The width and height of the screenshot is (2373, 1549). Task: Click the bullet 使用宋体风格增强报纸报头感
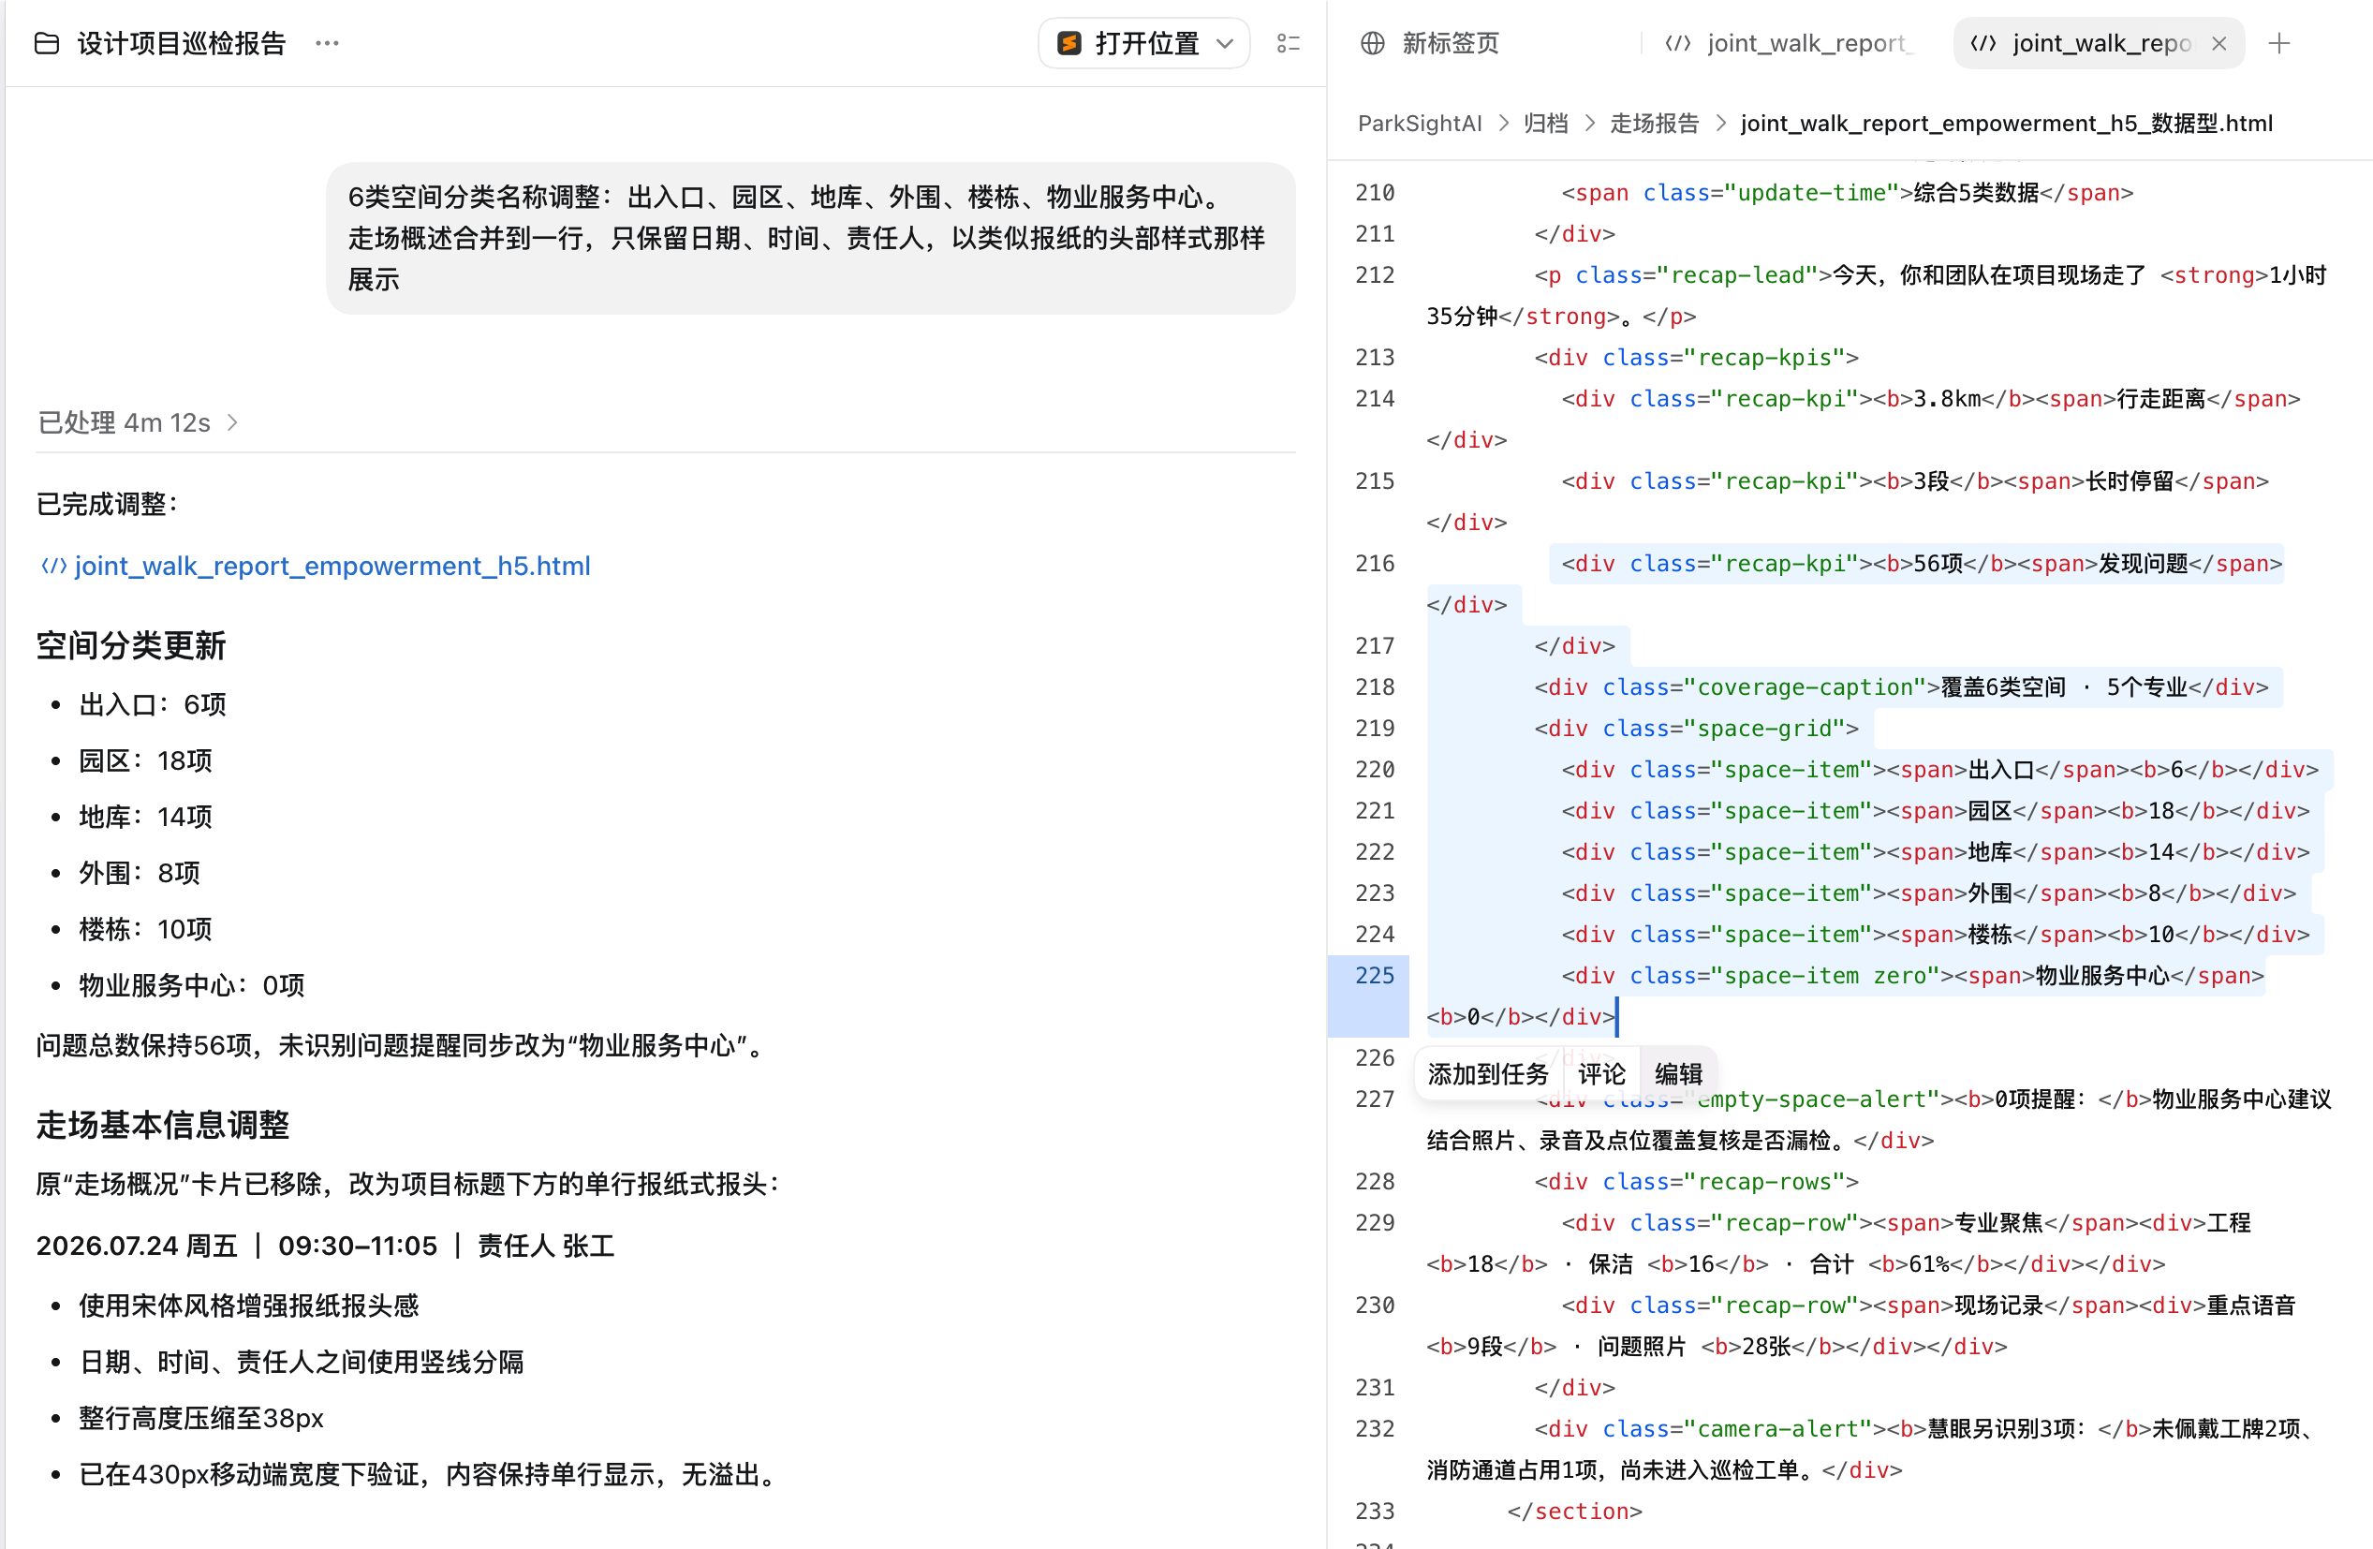coord(248,1305)
